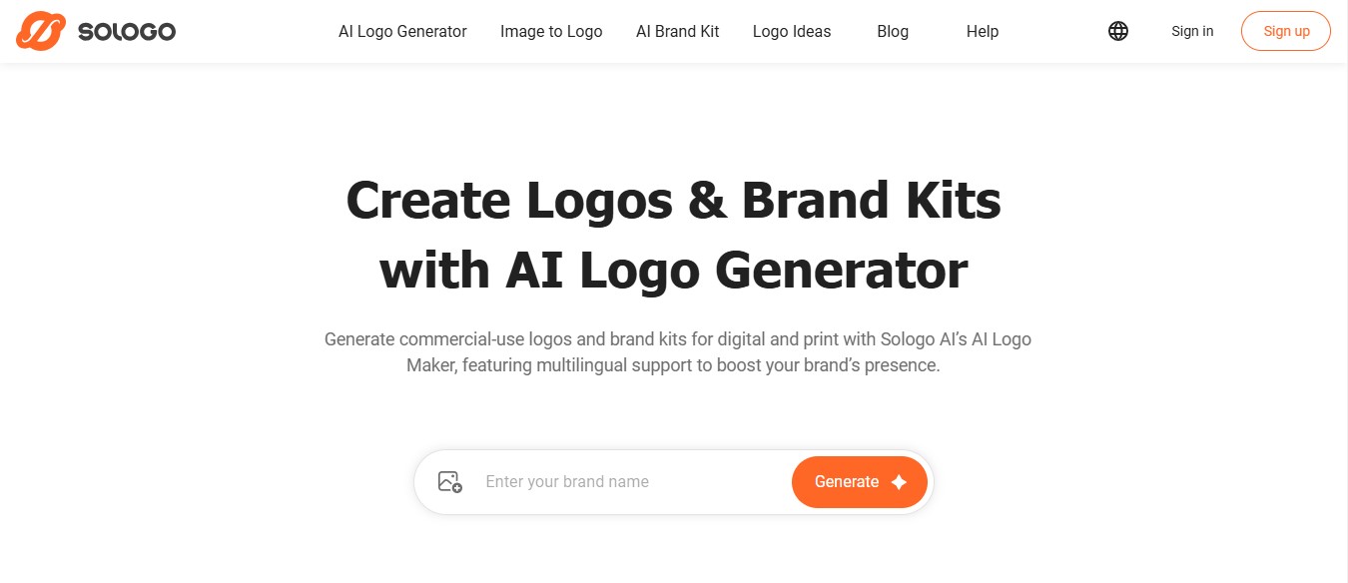The width and height of the screenshot is (1348, 583).
Task: Open AI Logo Generator menu item
Action: coord(402,31)
